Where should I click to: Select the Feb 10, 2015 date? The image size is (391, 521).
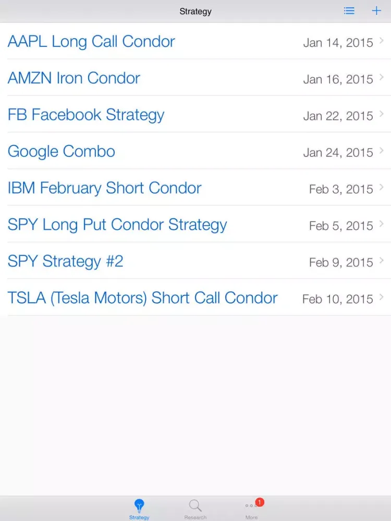337,299
